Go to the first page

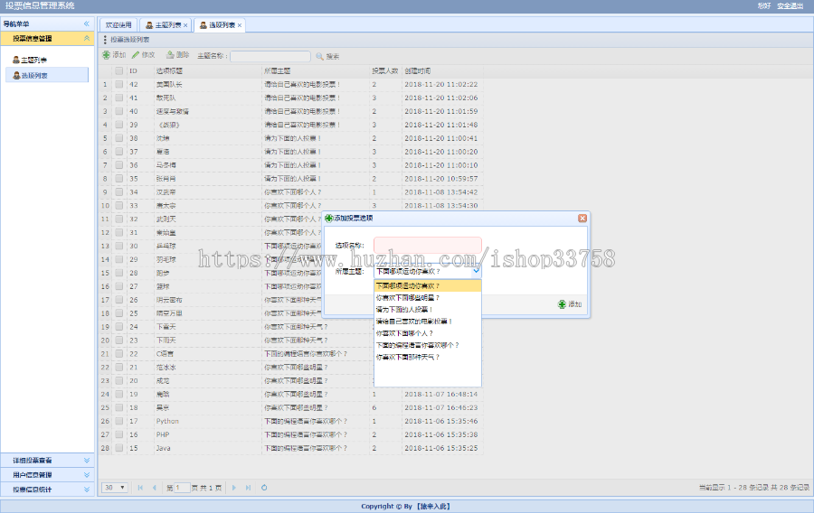coord(140,488)
